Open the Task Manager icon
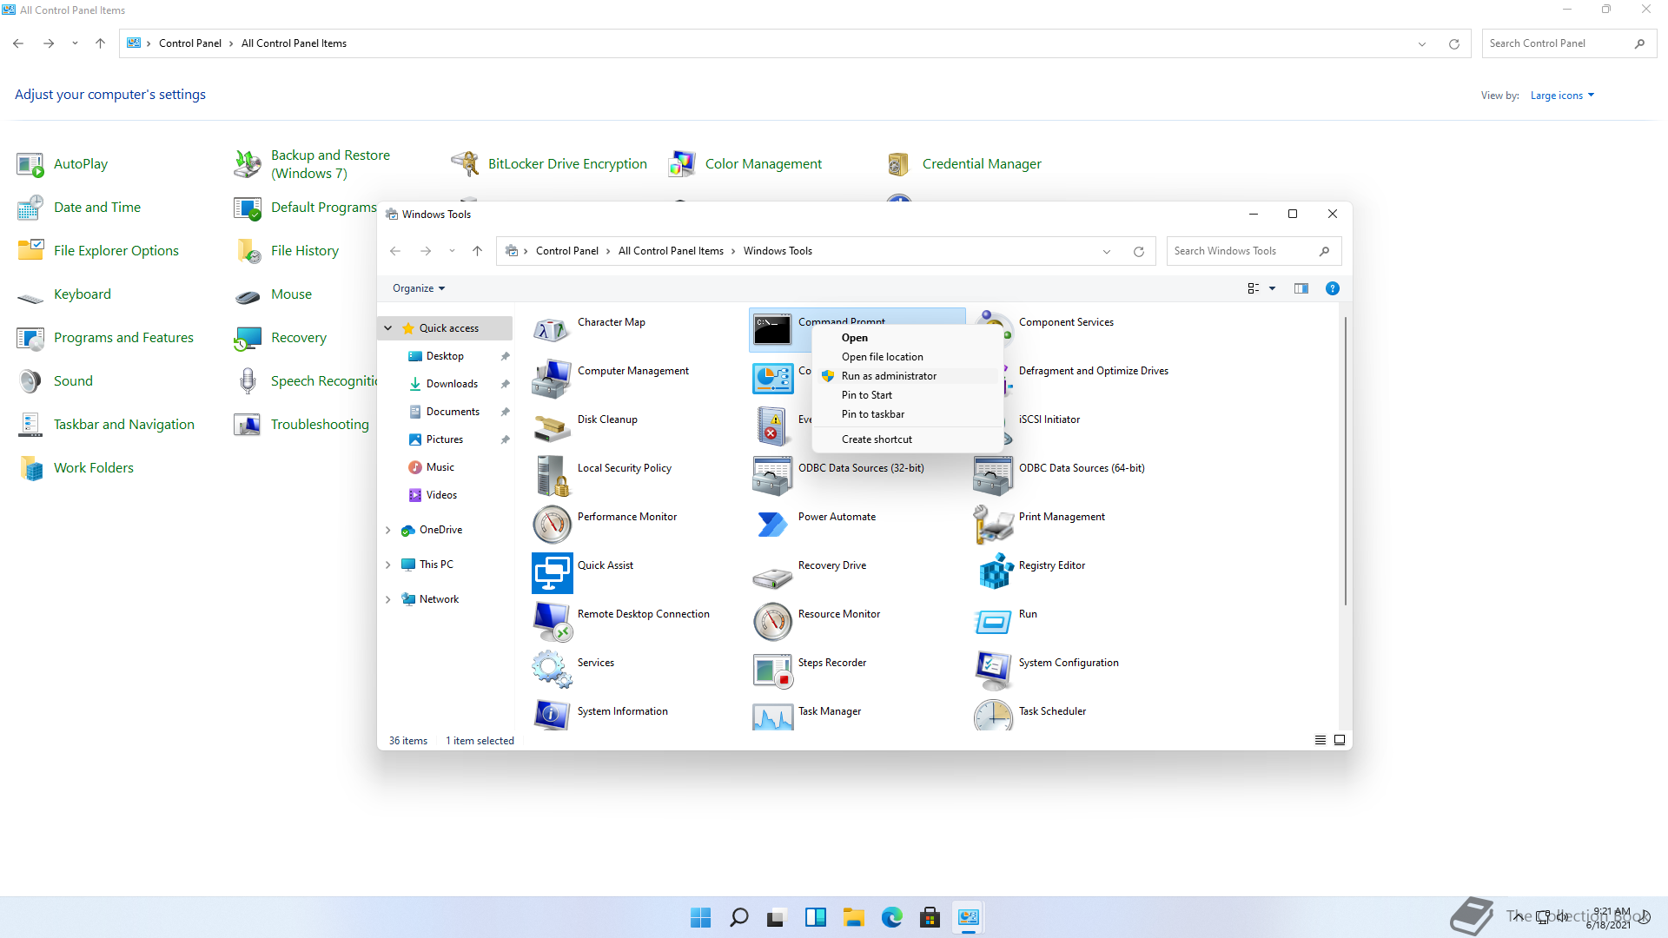 772,716
